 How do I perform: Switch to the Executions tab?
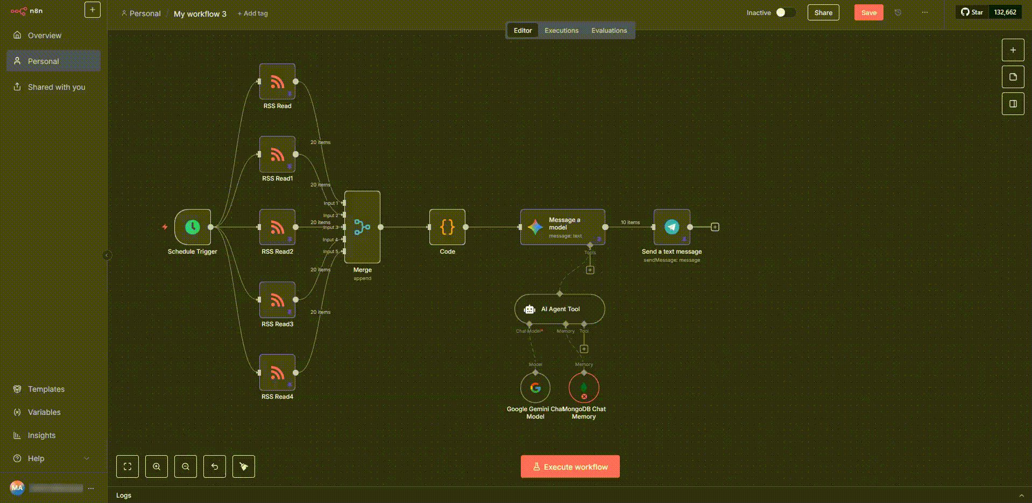561,31
